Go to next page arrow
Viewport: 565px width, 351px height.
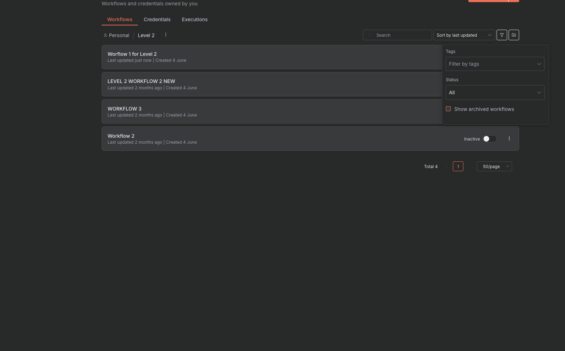tap(469, 166)
